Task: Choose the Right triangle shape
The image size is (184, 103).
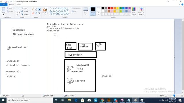Action: click(51, 11)
